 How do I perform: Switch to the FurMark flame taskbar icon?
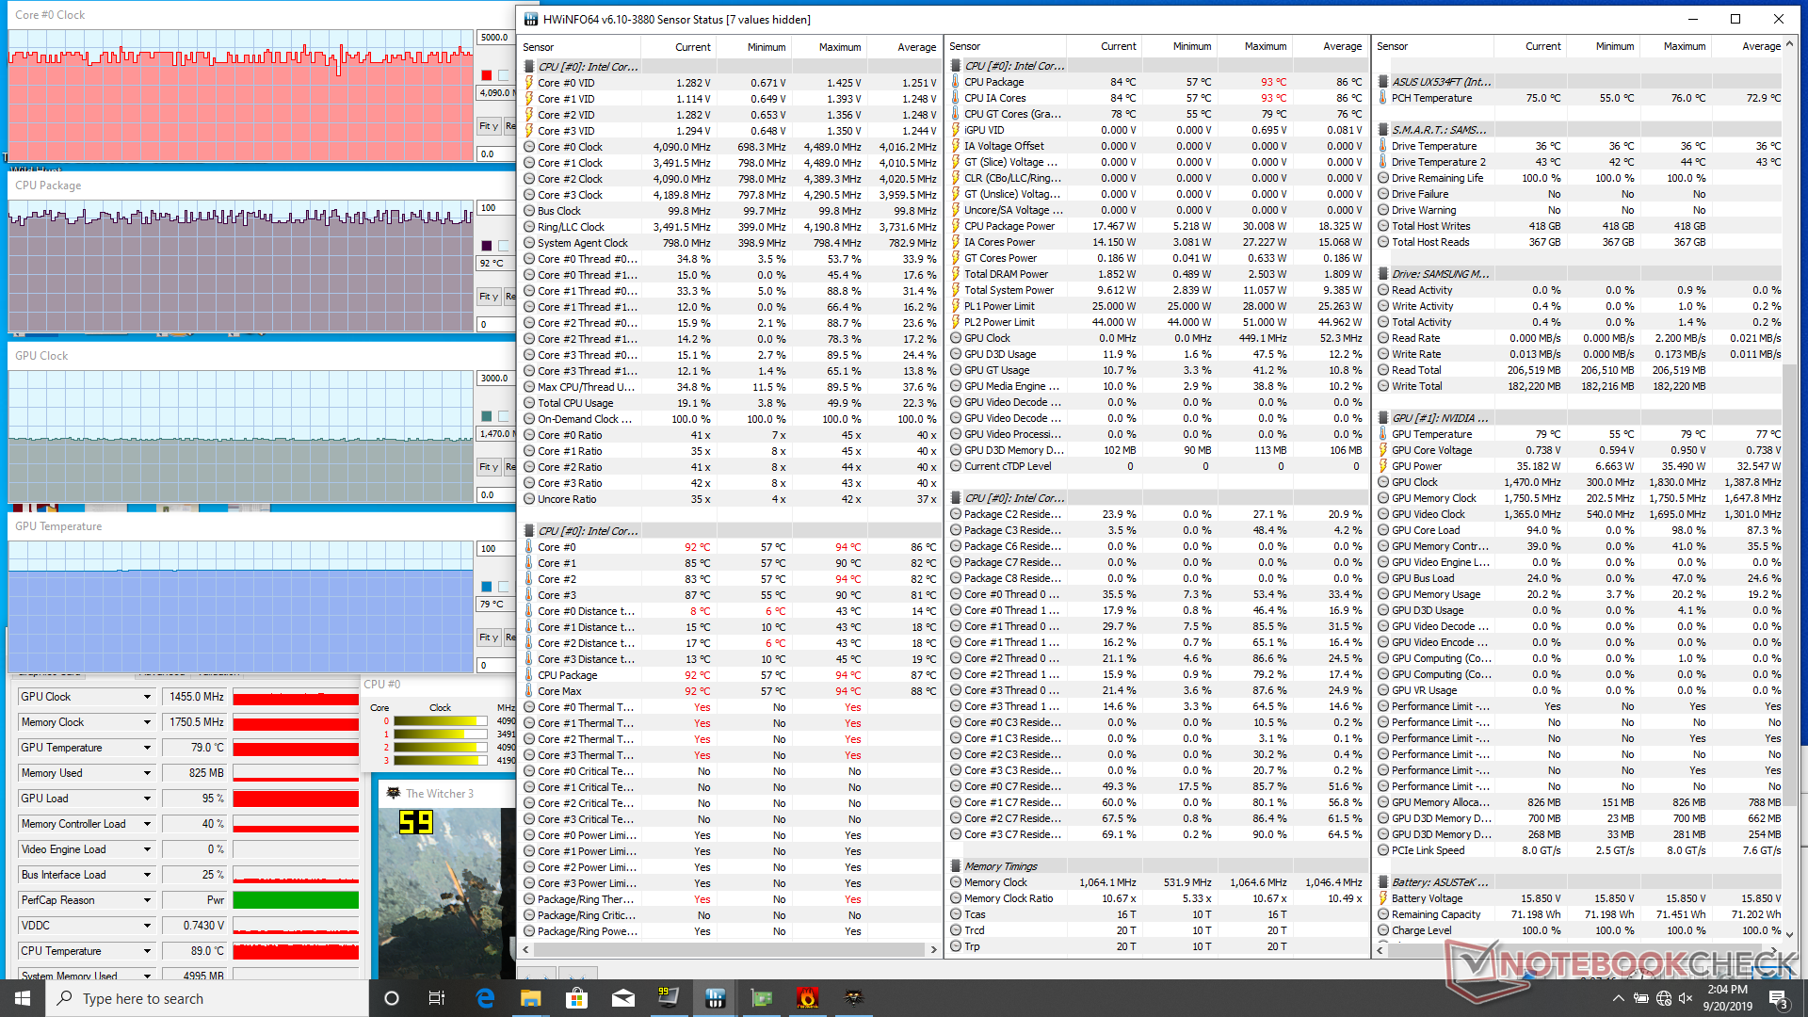[807, 998]
